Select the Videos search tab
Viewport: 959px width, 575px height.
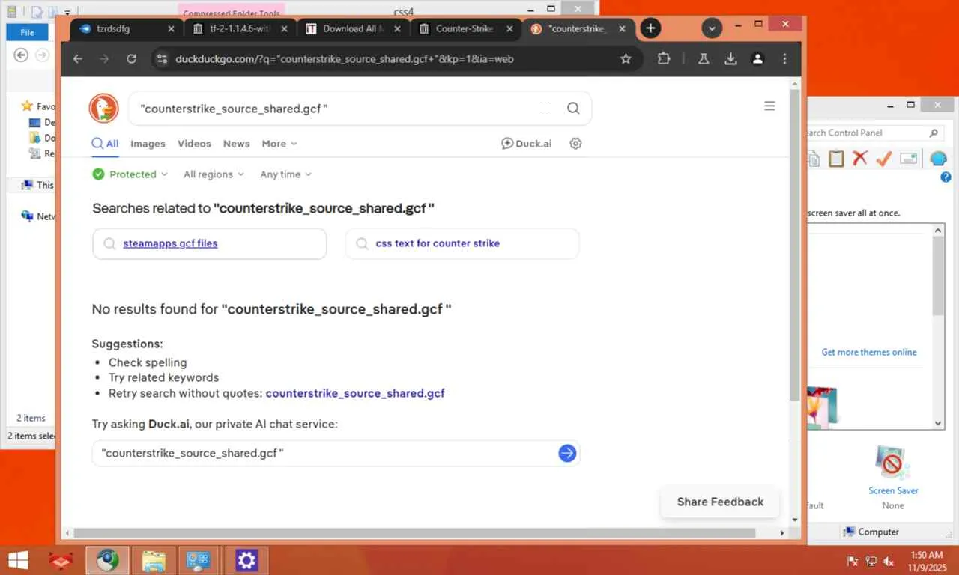tap(194, 144)
